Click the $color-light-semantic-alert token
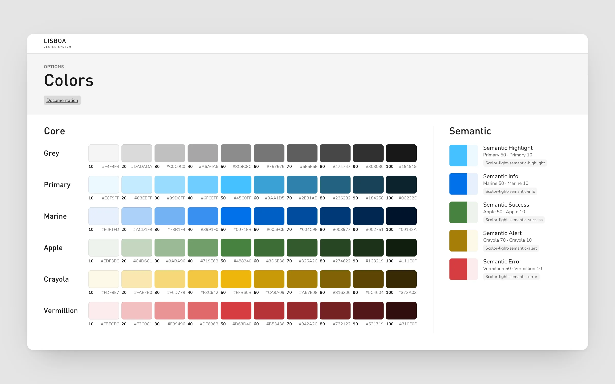Screen dimensions: 615x384 [x=511, y=248]
